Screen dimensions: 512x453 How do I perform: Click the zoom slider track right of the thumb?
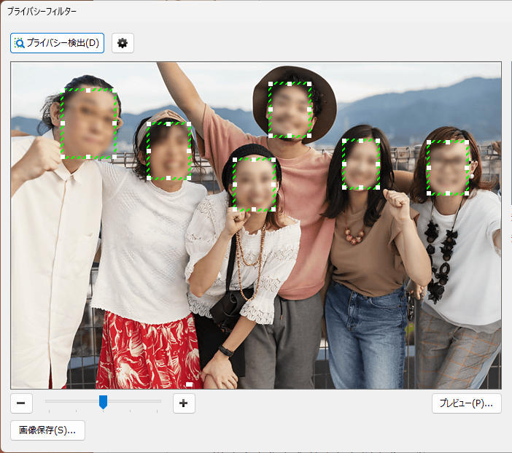click(135, 400)
